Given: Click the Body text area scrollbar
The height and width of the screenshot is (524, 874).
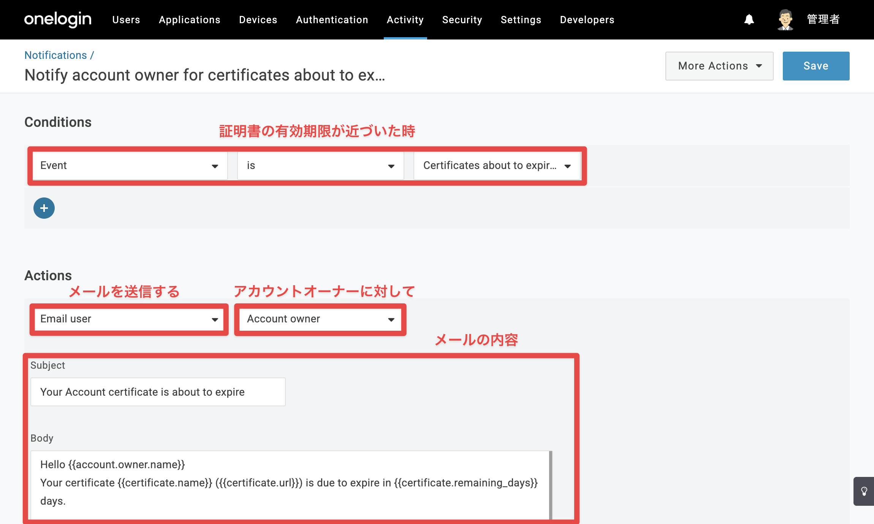Looking at the screenshot, I should click(551, 485).
